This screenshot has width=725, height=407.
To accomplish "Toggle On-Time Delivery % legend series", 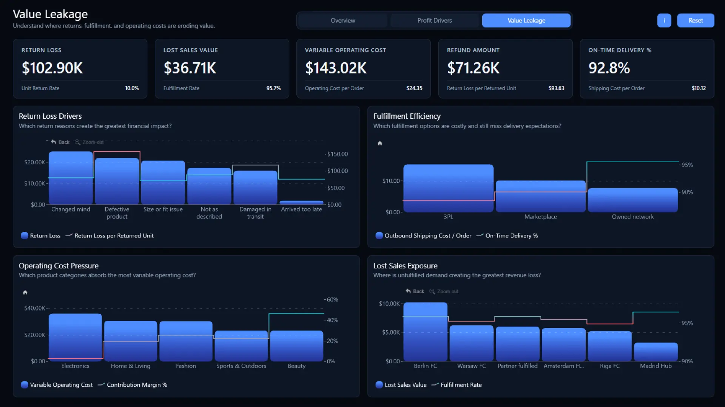I will pyautogui.click(x=507, y=236).
